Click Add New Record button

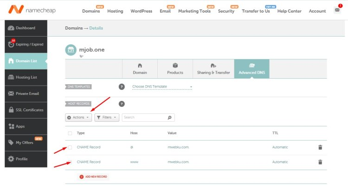pos(94,176)
